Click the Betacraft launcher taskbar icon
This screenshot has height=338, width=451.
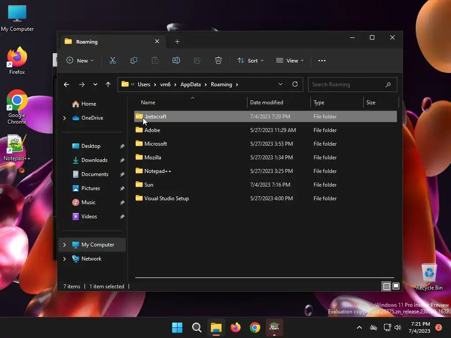click(x=274, y=327)
